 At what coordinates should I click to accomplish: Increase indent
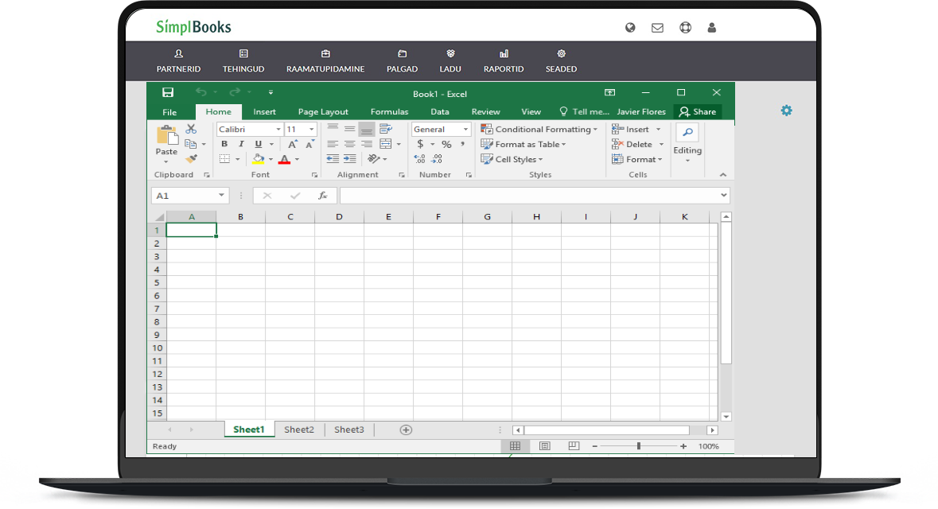tap(350, 159)
